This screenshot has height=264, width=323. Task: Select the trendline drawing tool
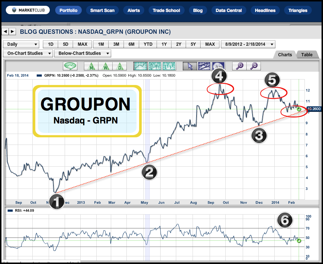coord(204,66)
